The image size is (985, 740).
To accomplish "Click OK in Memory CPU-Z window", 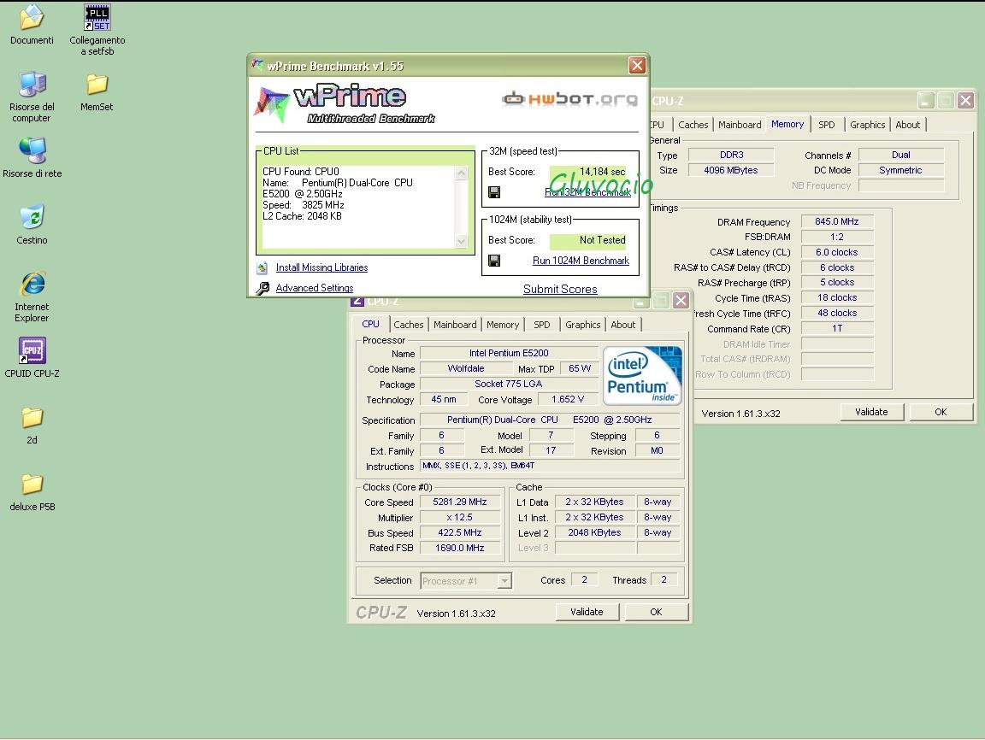I will pos(941,412).
